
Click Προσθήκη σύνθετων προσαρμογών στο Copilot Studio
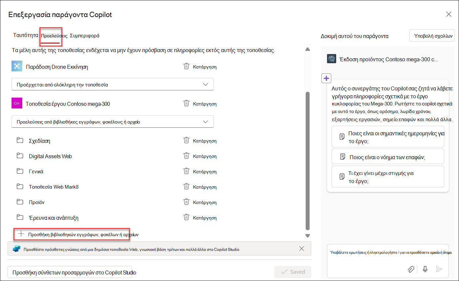[70, 272]
